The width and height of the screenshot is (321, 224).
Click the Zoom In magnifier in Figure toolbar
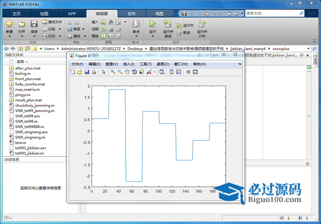[x=113, y=72]
